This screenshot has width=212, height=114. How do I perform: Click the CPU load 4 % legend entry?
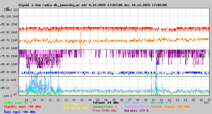click(135, 103)
